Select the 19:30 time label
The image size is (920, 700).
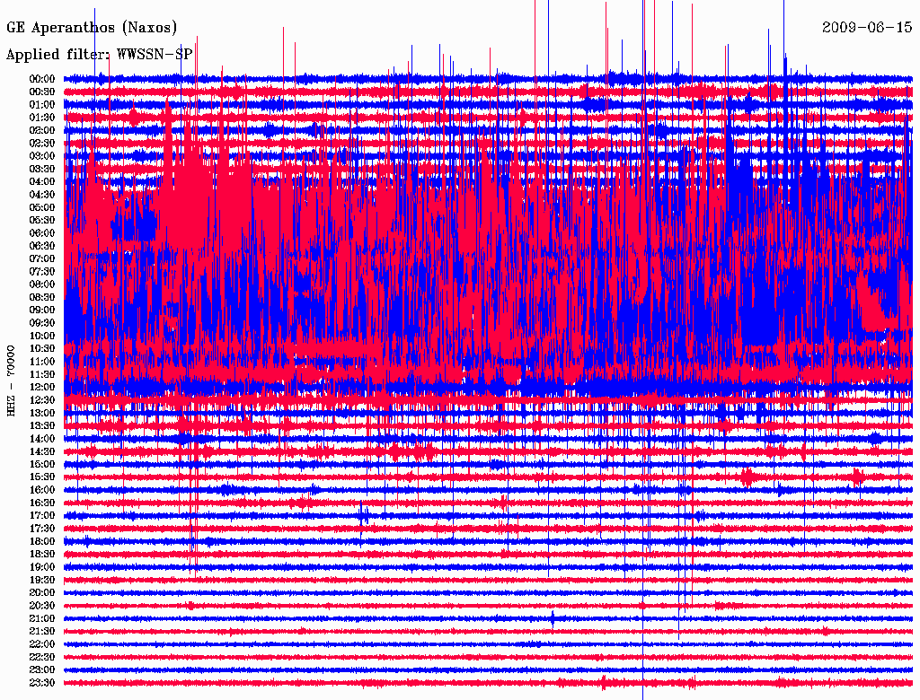click(x=42, y=581)
